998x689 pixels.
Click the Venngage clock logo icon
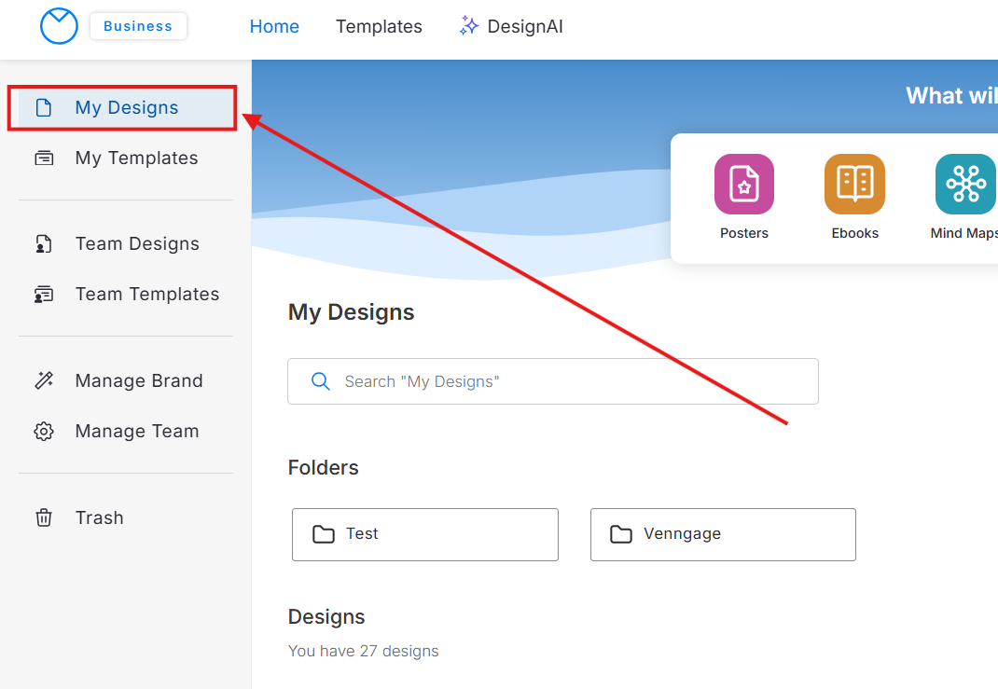coord(59,26)
